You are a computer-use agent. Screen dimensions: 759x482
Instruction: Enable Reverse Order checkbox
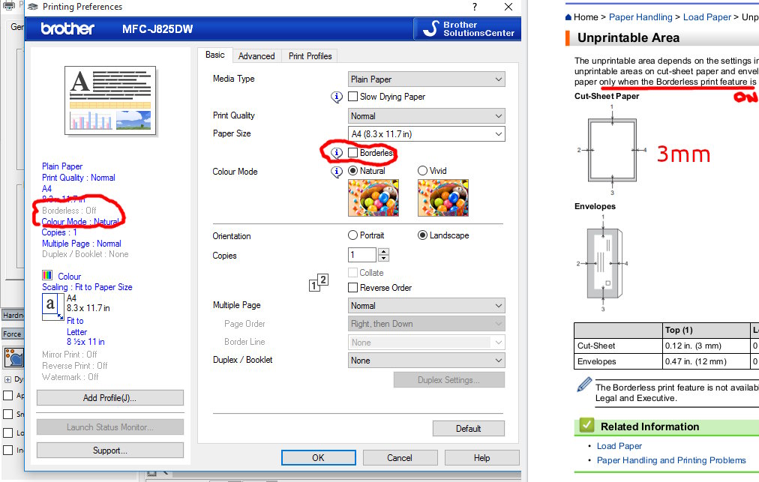tap(353, 287)
